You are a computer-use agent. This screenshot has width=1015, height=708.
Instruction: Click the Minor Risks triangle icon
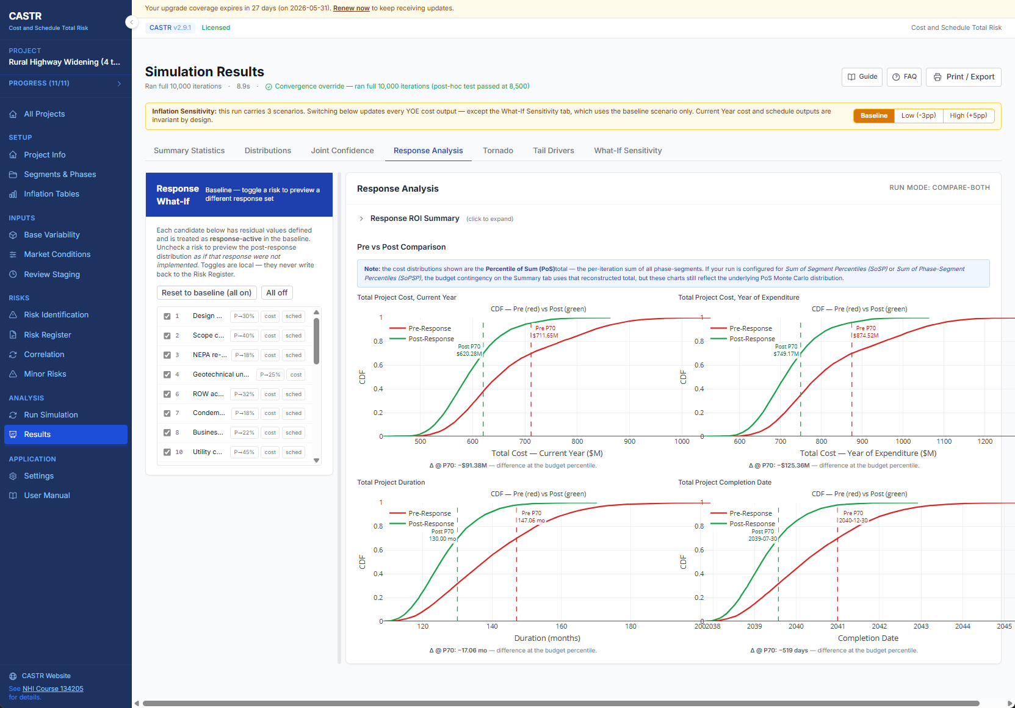tap(13, 374)
